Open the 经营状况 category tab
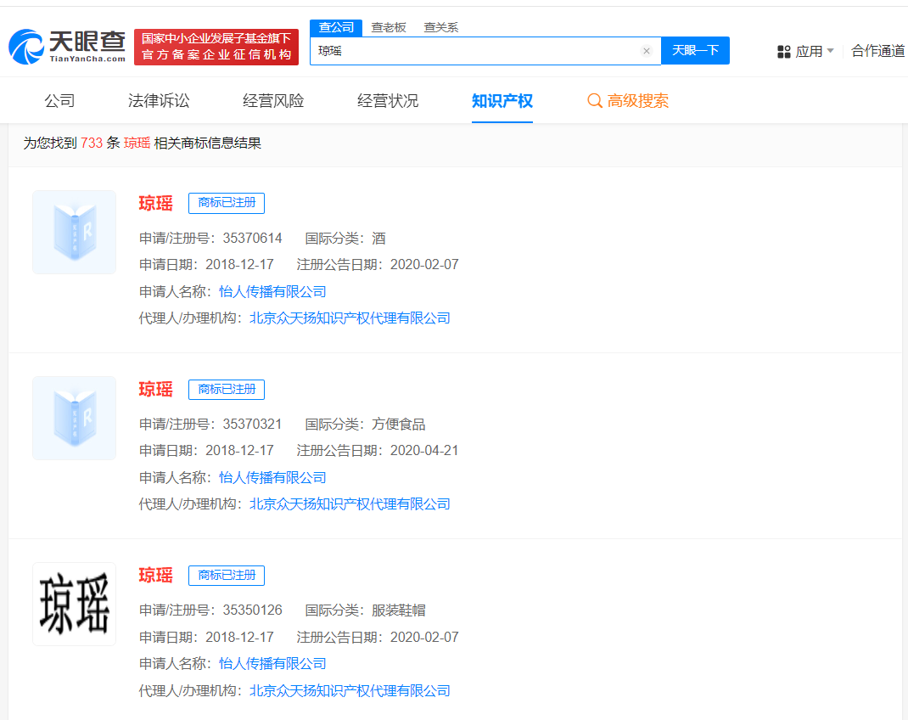 387,101
